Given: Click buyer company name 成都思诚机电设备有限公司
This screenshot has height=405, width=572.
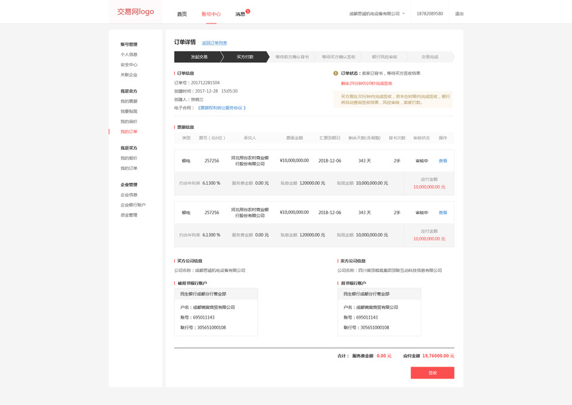Looking at the screenshot, I should 220,271.
